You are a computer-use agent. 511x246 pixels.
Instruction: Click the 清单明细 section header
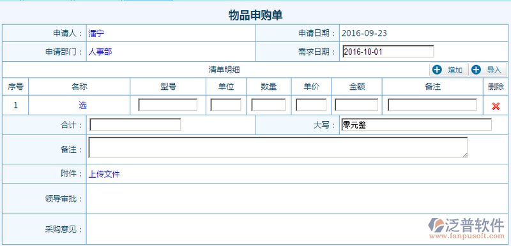[x=225, y=69]
